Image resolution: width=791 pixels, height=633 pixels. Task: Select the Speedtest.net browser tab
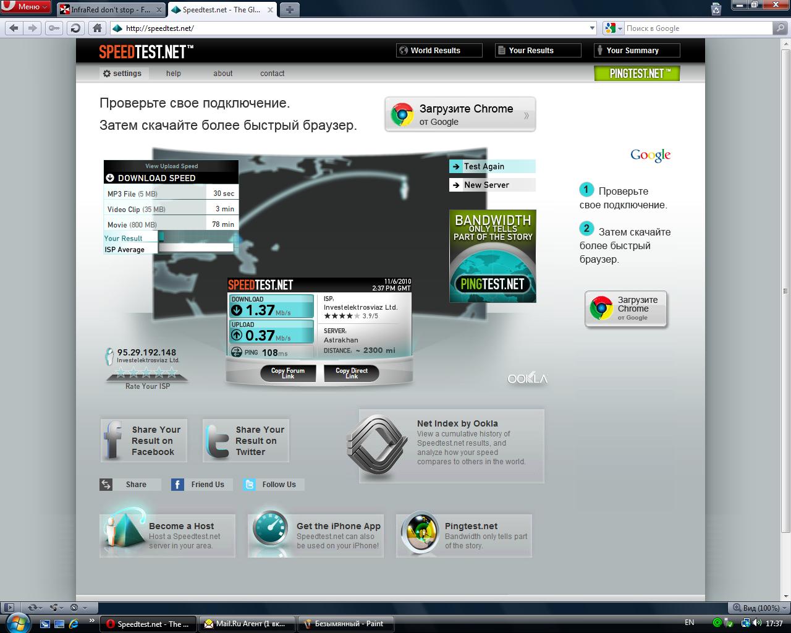point(222,9)
